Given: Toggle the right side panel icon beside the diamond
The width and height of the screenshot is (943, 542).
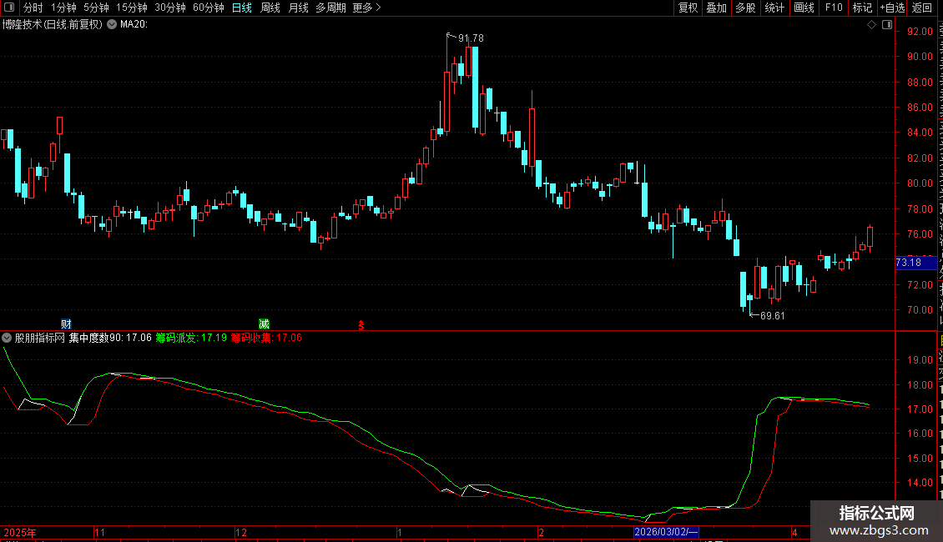Looking at the screenshot, I should 887,25.
